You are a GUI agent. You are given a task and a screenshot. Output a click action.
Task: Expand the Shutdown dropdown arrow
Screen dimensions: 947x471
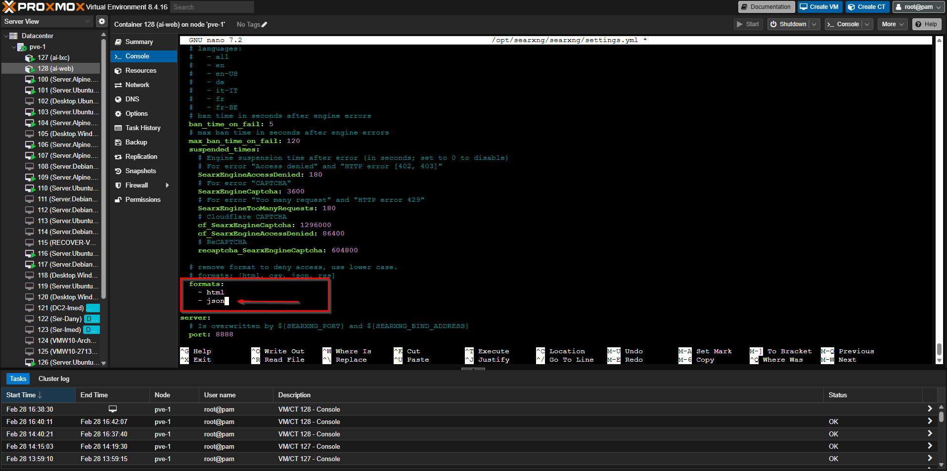pos(814,24)
